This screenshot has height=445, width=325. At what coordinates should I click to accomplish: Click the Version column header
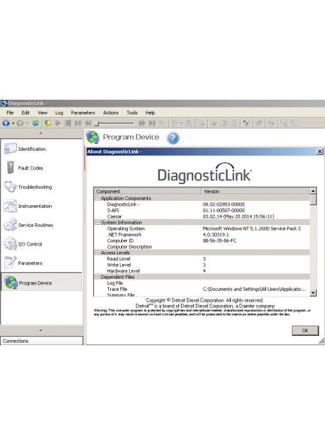click(x=255, y=191)
